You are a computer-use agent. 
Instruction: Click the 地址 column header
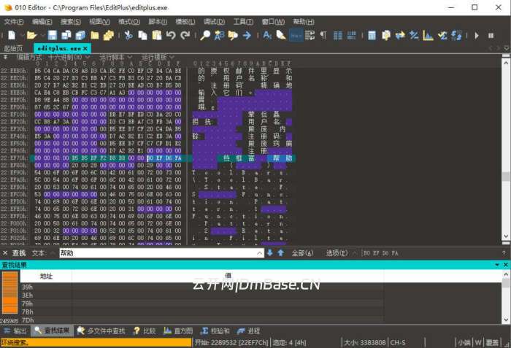click(46, 277)
